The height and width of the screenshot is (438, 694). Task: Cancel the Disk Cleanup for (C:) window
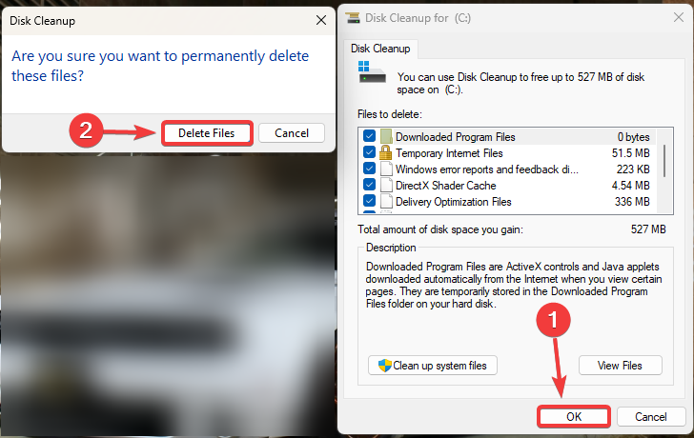point(650,416)
